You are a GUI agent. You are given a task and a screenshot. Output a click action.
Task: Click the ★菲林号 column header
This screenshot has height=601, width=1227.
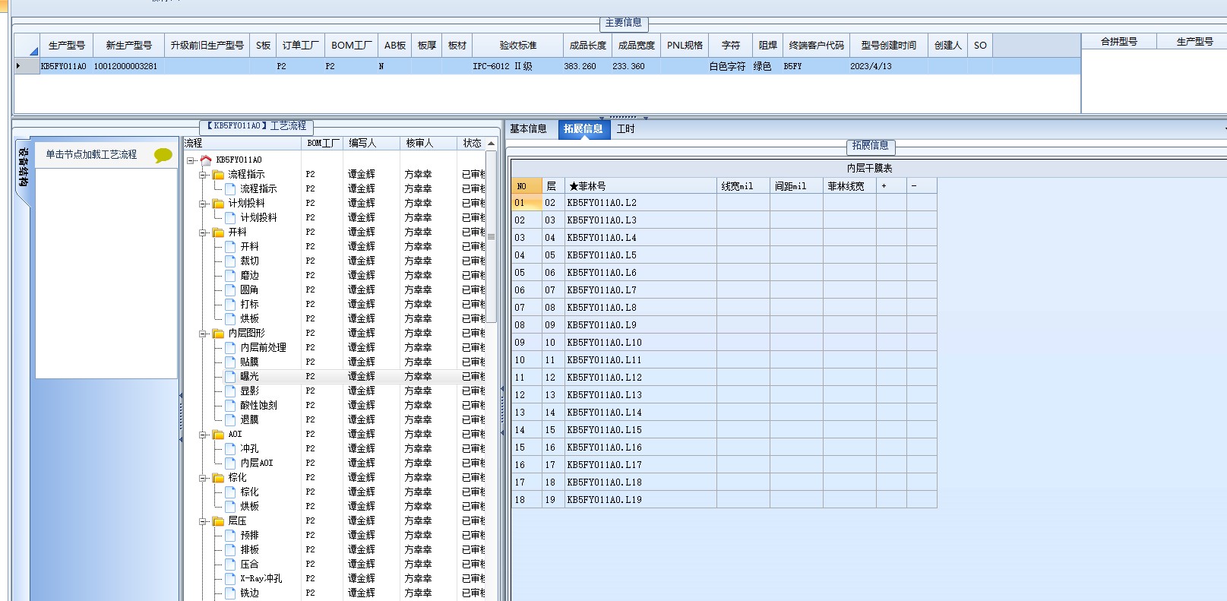point(640,186)
